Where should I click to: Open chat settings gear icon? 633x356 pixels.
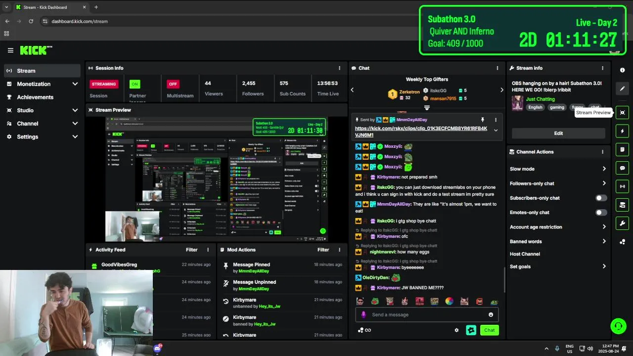456,330
